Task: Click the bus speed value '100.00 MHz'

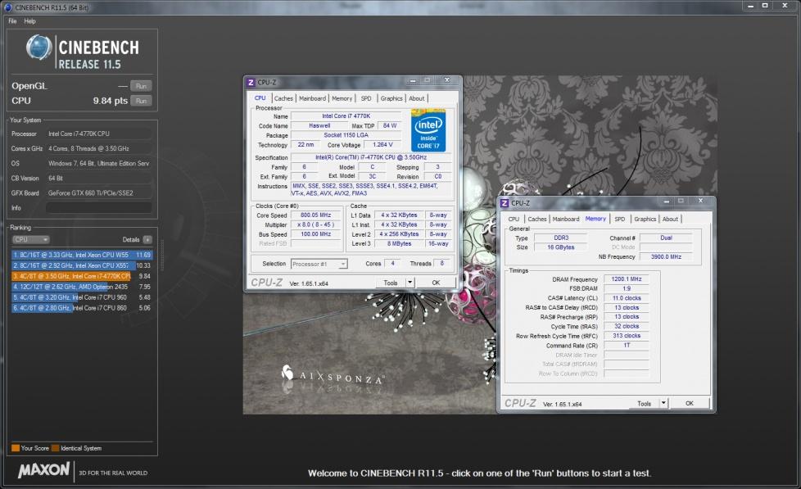Action: pos(315,234)
